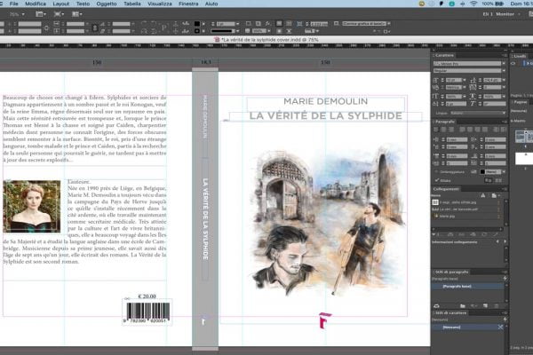The height and width of the screenshot is (355, 533).
Task: Click the macOS Wi-Fi status icon
Action: (x=473, y=4)
